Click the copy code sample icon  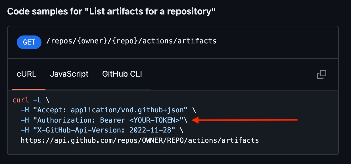tap(321, 74)
